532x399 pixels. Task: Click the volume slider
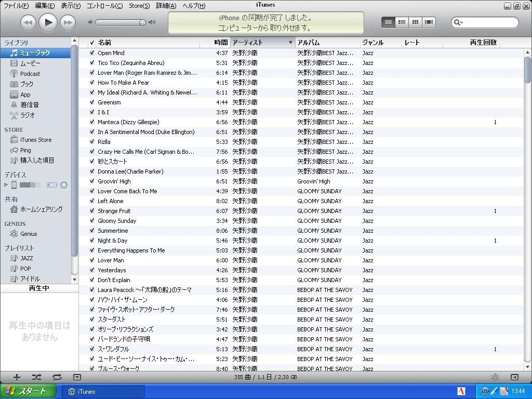[x=121, y=22]
